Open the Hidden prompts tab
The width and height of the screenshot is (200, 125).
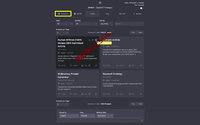137,14
